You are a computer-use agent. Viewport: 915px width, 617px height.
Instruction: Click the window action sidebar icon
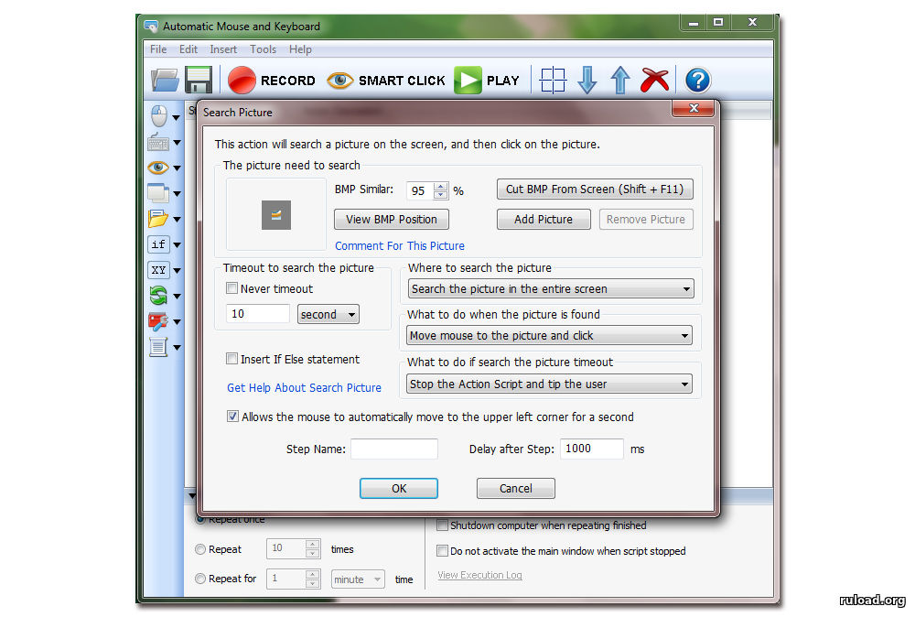point(158,193)
